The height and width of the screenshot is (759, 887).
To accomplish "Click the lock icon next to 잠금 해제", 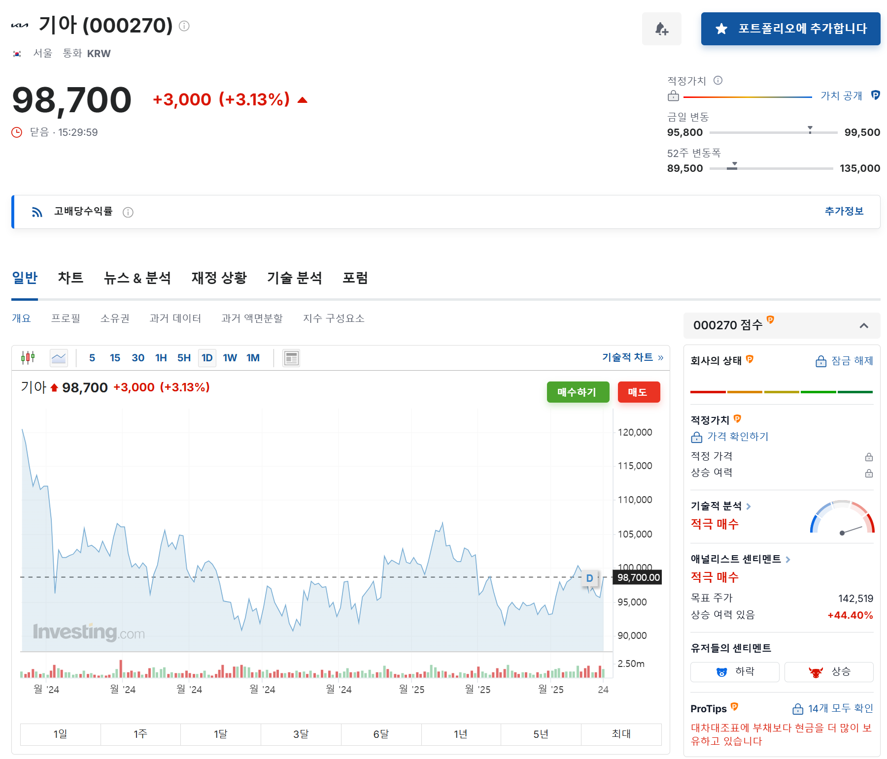I will pyautogui.click(x=820, y=361).
